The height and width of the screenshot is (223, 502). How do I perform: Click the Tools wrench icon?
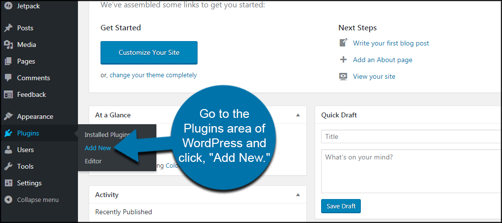[x=8, y=166]
